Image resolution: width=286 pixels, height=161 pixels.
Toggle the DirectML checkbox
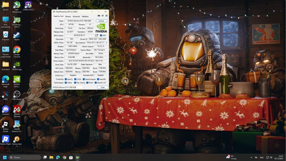[x=98, y=79]
